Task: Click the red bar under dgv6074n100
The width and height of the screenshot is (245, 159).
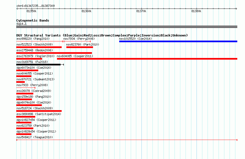Action: (29, 105)
